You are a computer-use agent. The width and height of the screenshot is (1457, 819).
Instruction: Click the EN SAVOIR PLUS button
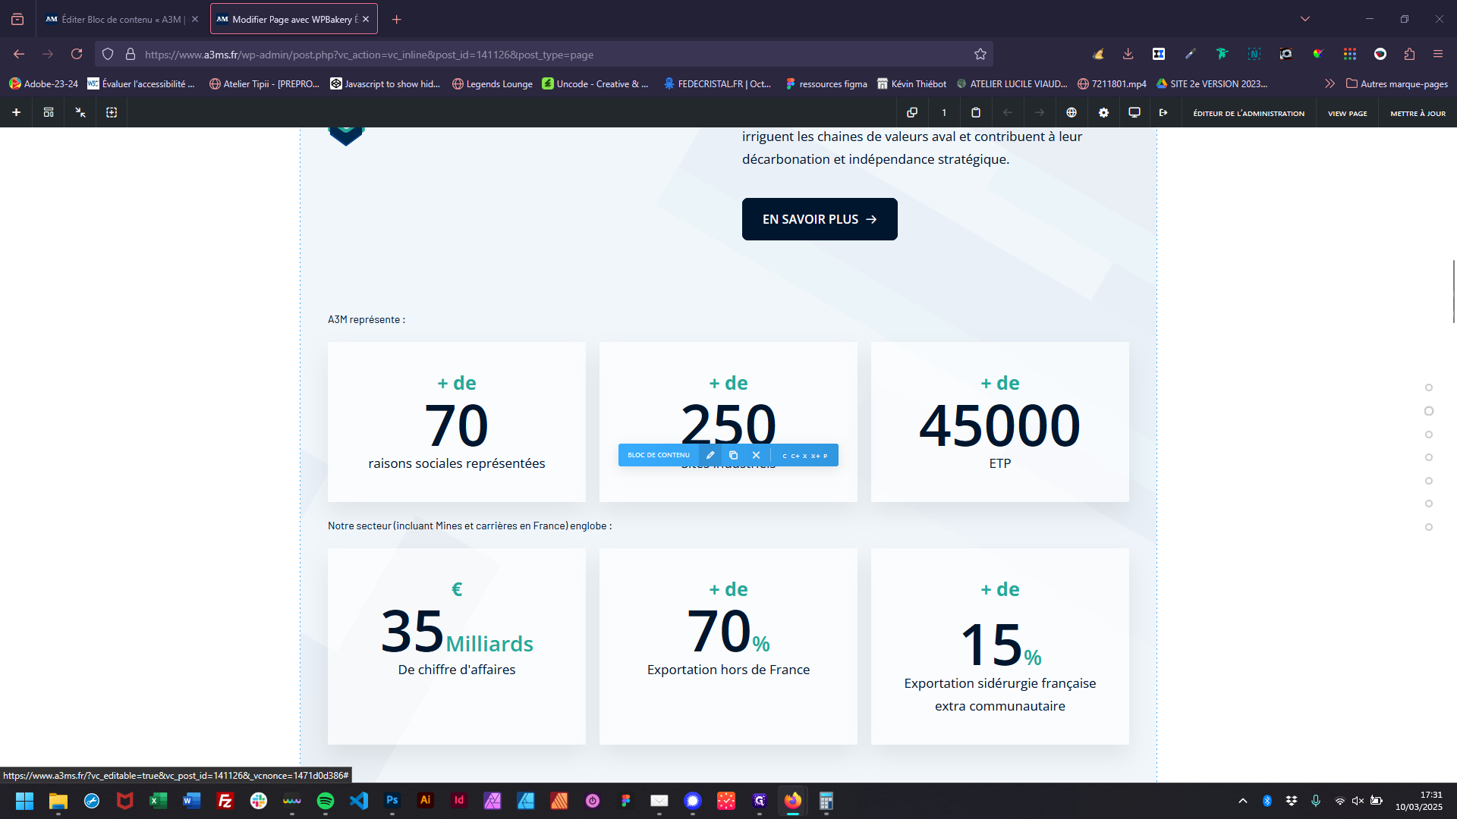click(x=820, y=219)
